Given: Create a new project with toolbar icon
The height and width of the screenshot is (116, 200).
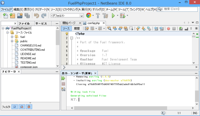Looking at the screenshot, I should point(12,15).
